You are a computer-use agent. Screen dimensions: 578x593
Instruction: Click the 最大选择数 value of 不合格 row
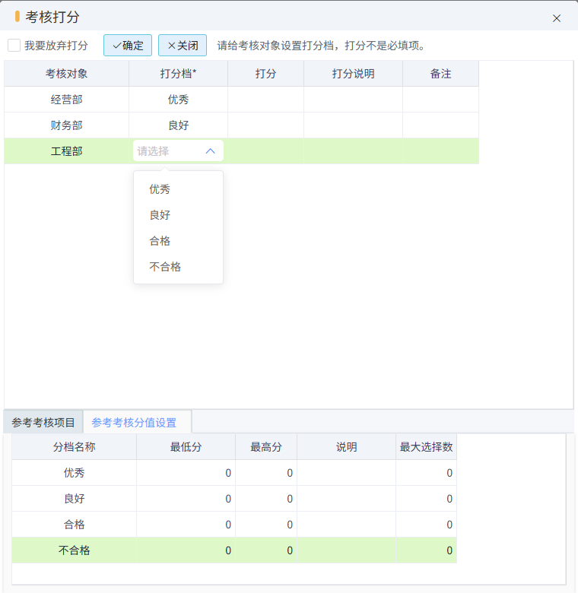(x=427, y=550)
